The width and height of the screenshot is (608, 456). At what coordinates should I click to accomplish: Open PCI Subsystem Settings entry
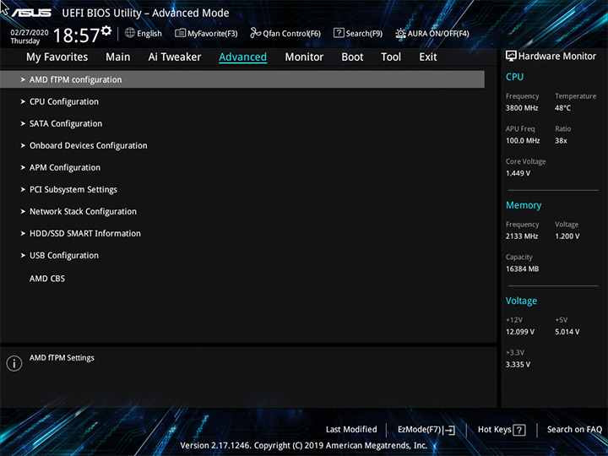click(73, 190)
